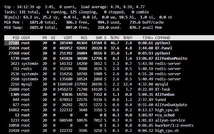Screen dimensions: 214x134
Task: Click the %CPU column header
Action: (115, 38)
